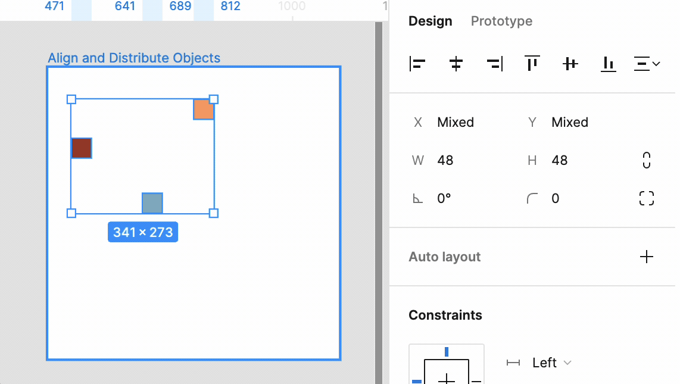Select the dark red square on the canvas
680x384 pixels.
coord(81,148)
